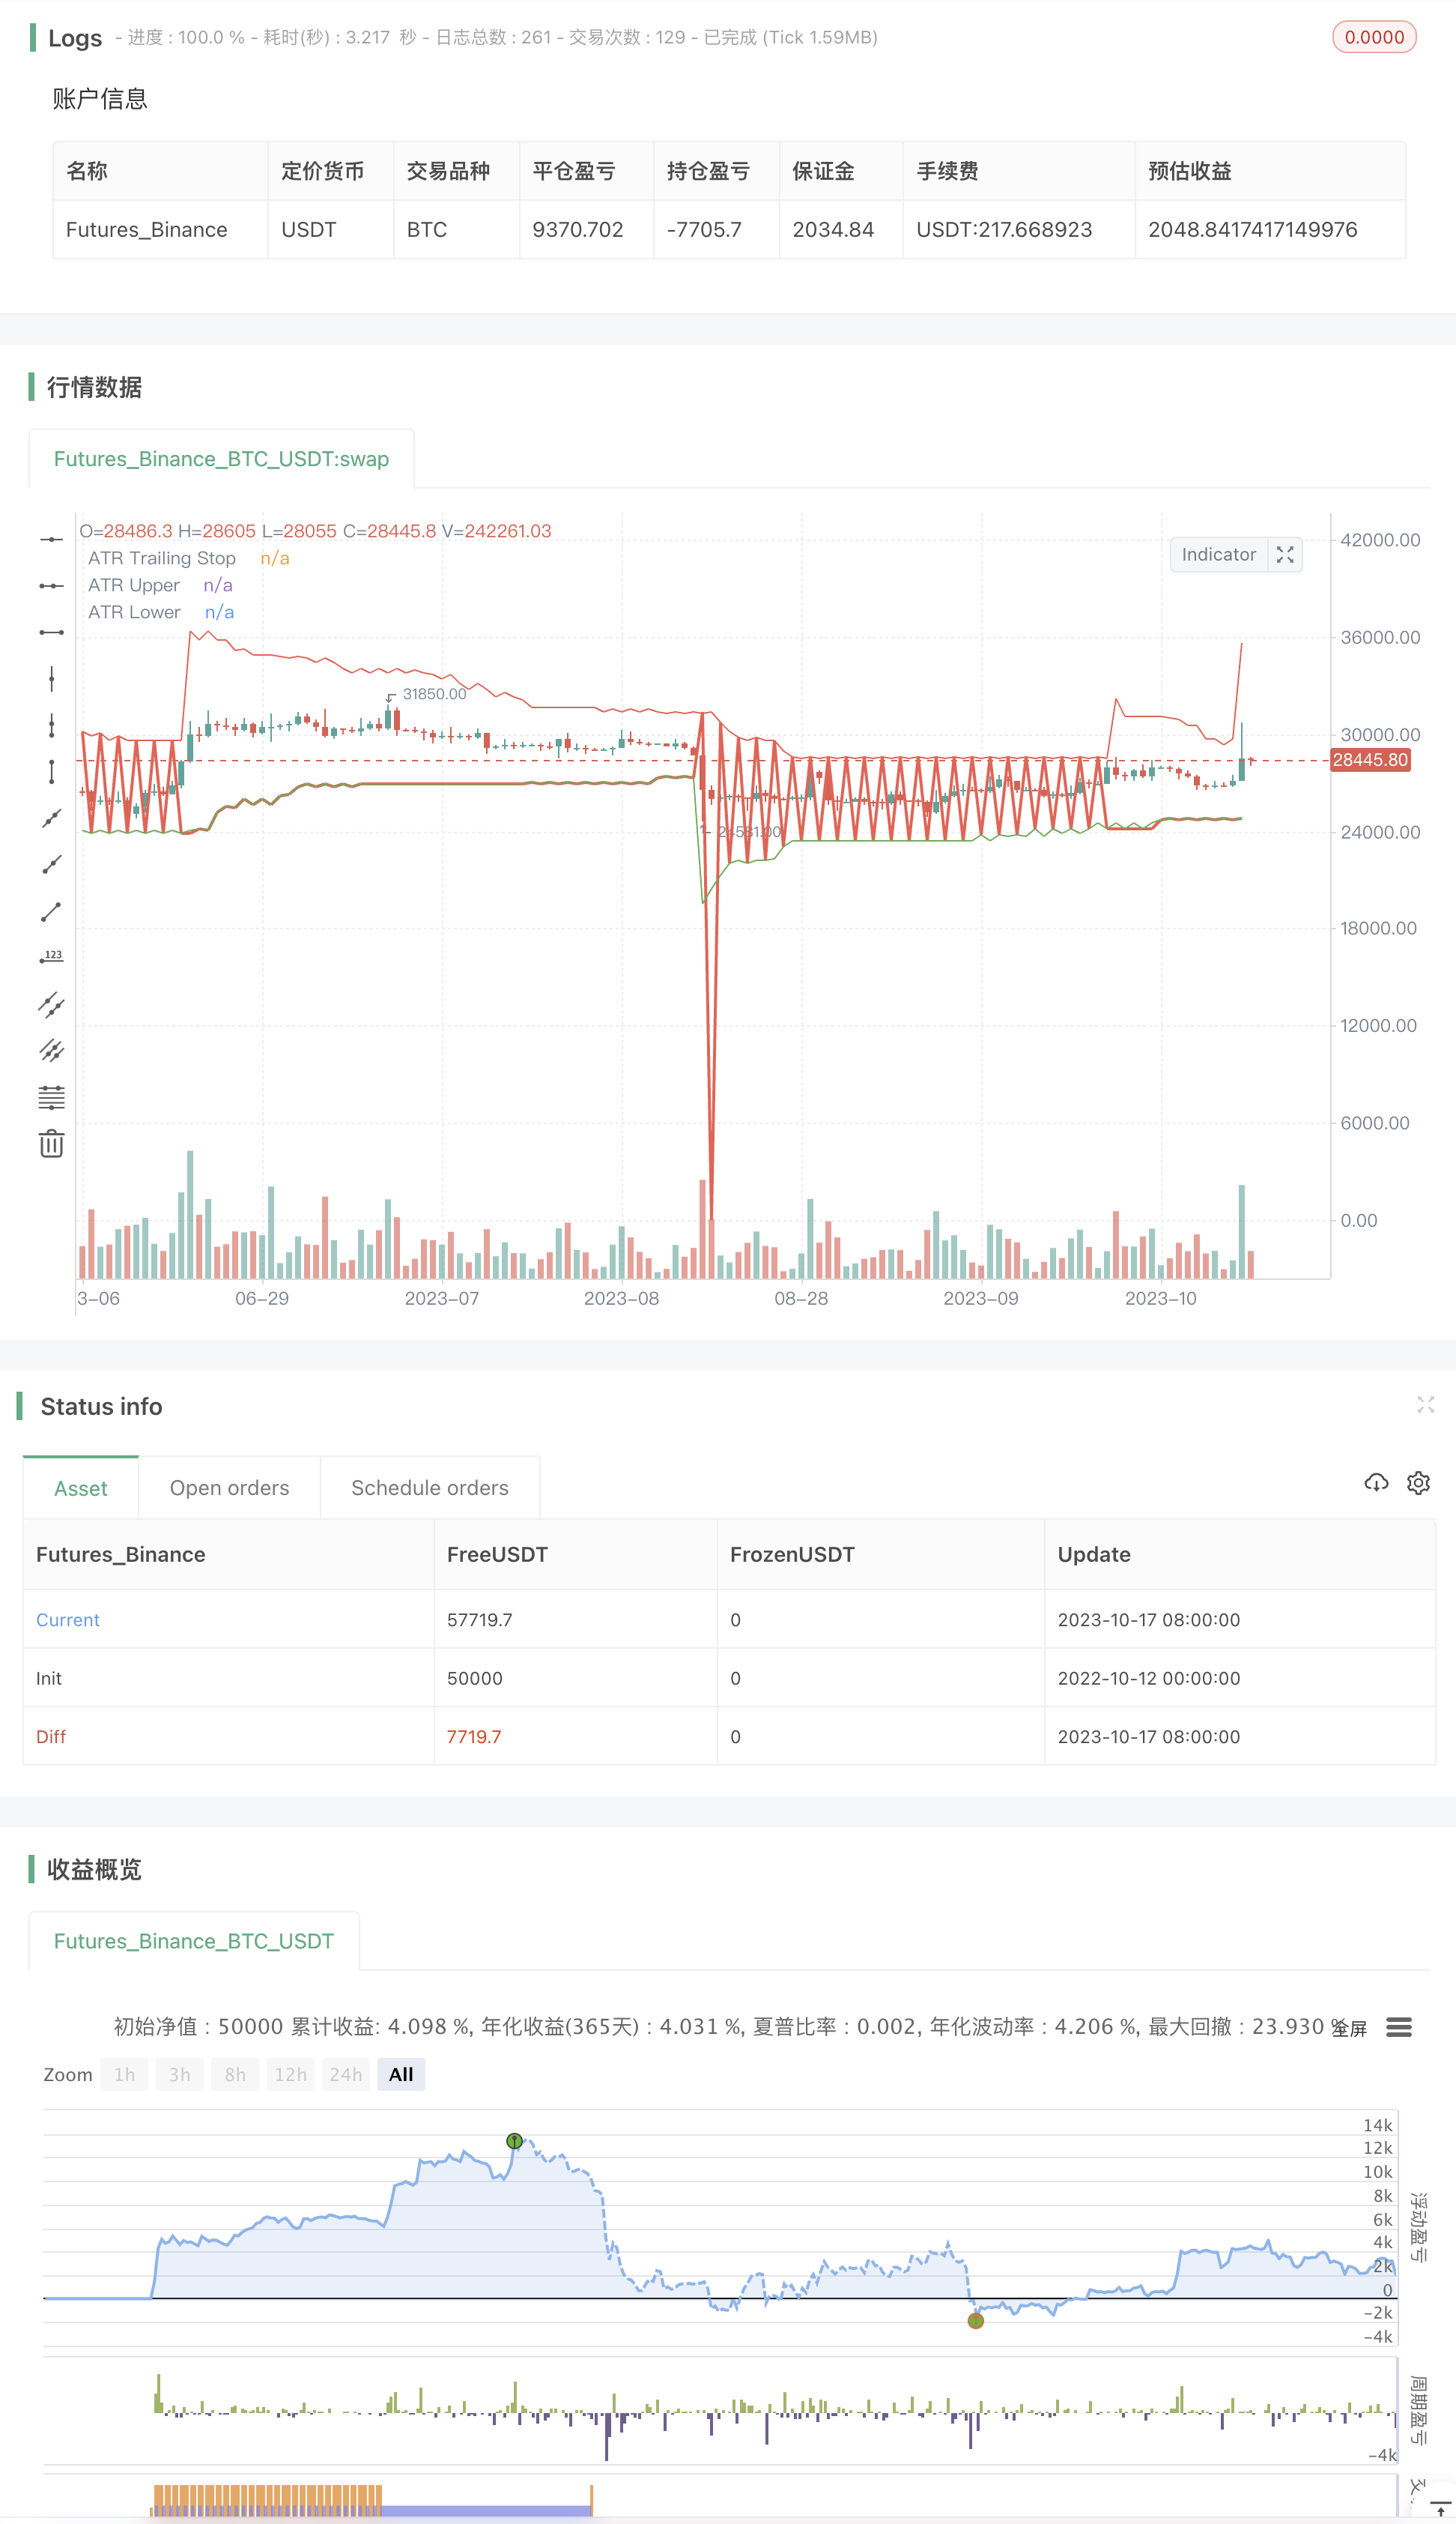
Task: Select the price line 123 tool
Action: coord(51,958)
